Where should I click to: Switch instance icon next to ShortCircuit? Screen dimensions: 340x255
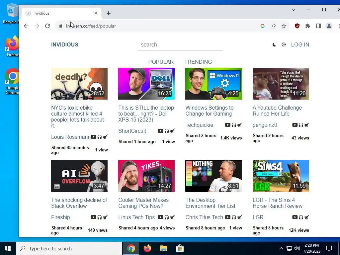pyautogui.click(x=172, y=131)
